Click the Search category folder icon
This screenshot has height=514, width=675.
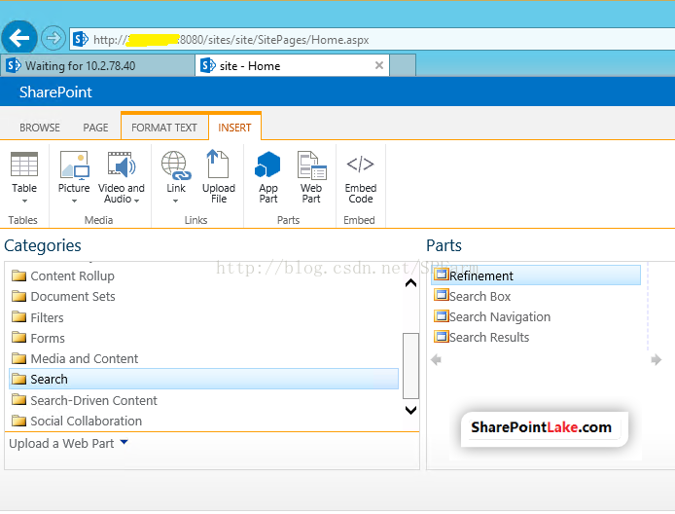(x=18, y=379)
